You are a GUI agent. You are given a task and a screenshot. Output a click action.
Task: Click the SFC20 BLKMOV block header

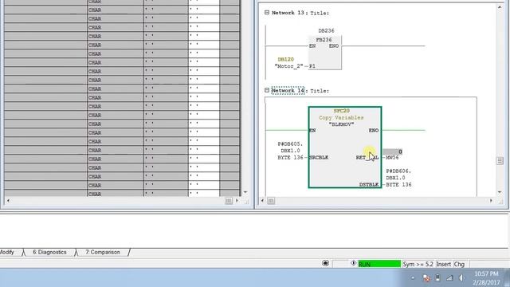tap(341, 117)
